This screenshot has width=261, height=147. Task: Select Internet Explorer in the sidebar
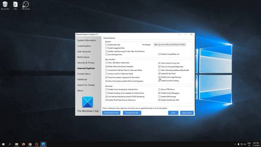coord(86,68)
